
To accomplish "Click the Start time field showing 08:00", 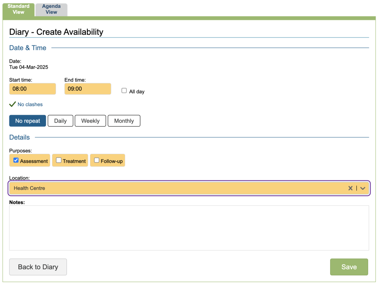I will pyautogui.click(x=32, y=89).
